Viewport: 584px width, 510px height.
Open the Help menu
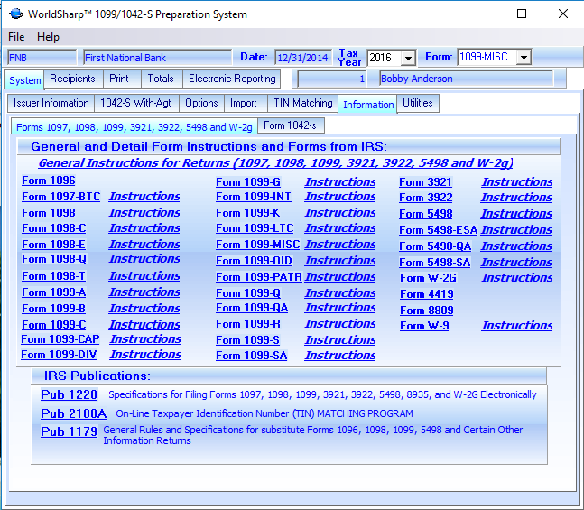pyautogui.click(x=48, y=37)
